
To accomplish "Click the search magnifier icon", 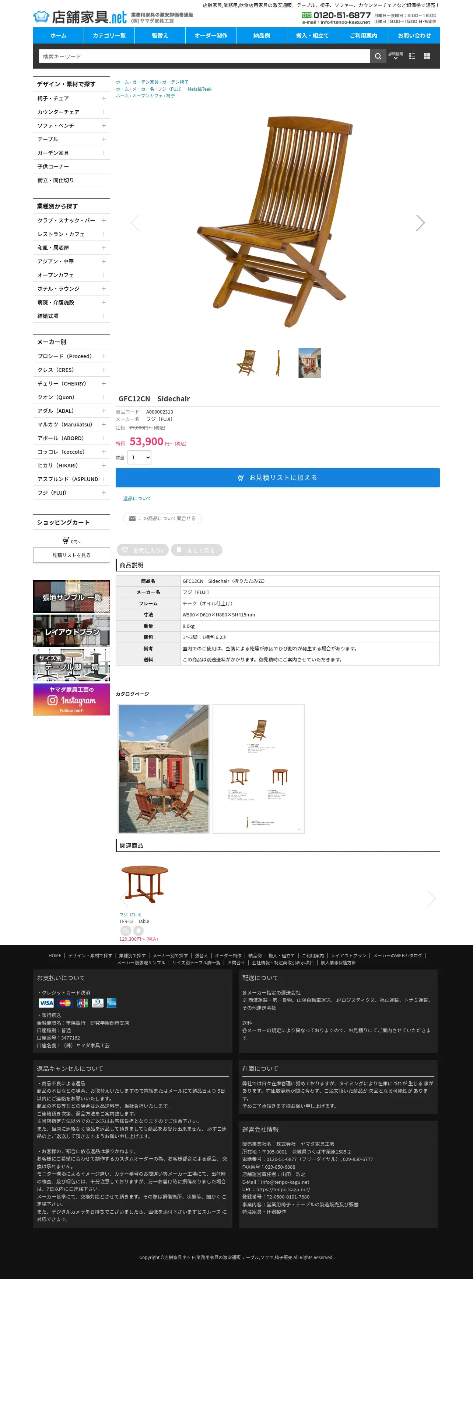I will (378, 56).
